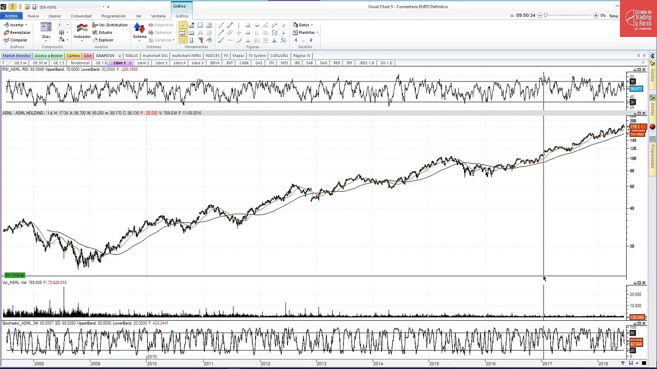Switch to the Operar ribbon tab
657x369 pixels.
coord(54,16)
